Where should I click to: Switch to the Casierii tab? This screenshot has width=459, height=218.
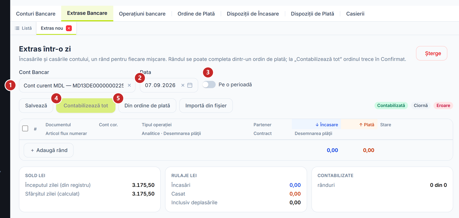coord(355,14)
